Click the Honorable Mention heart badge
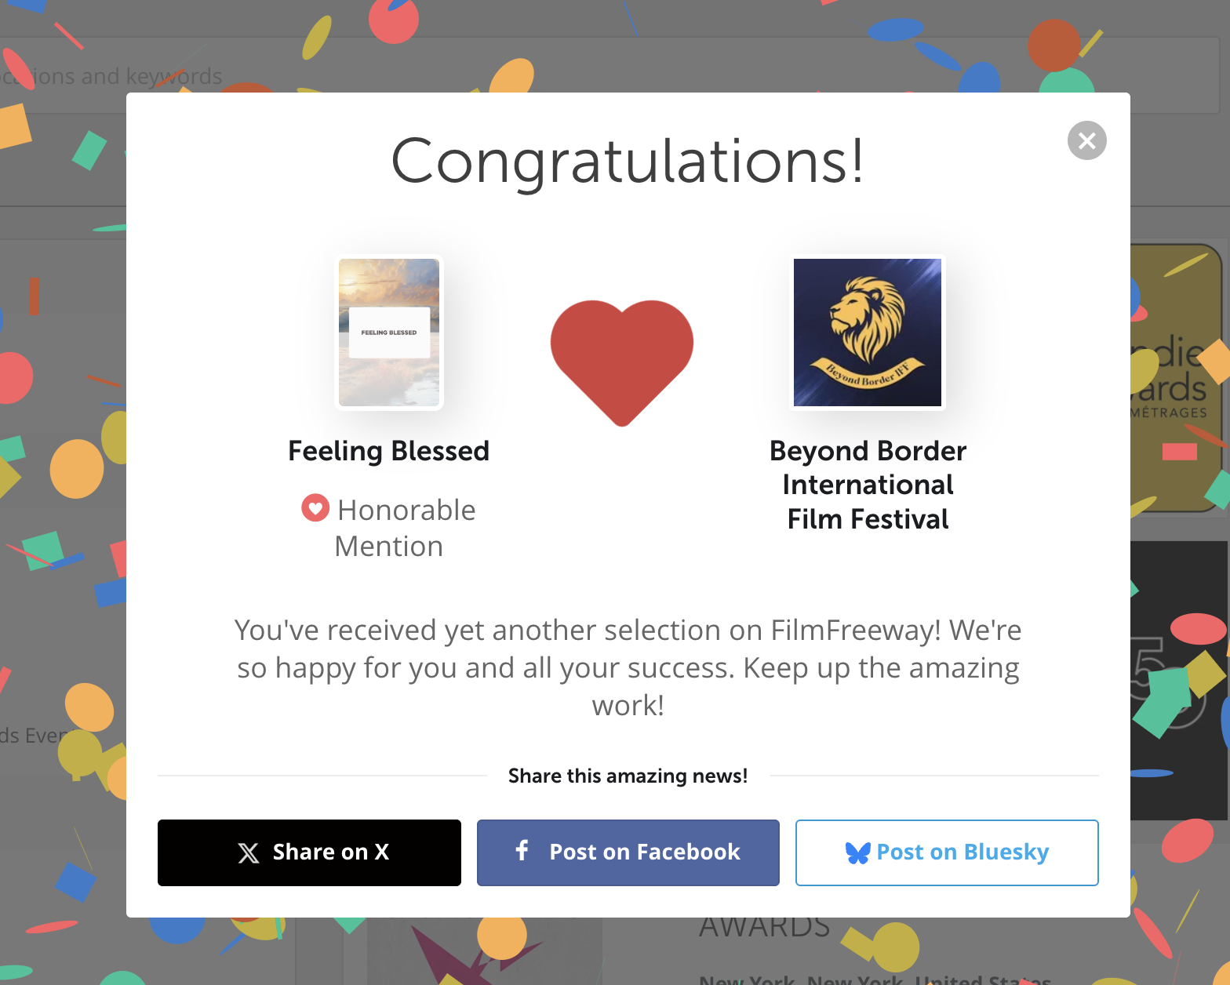 click(315, 508)
